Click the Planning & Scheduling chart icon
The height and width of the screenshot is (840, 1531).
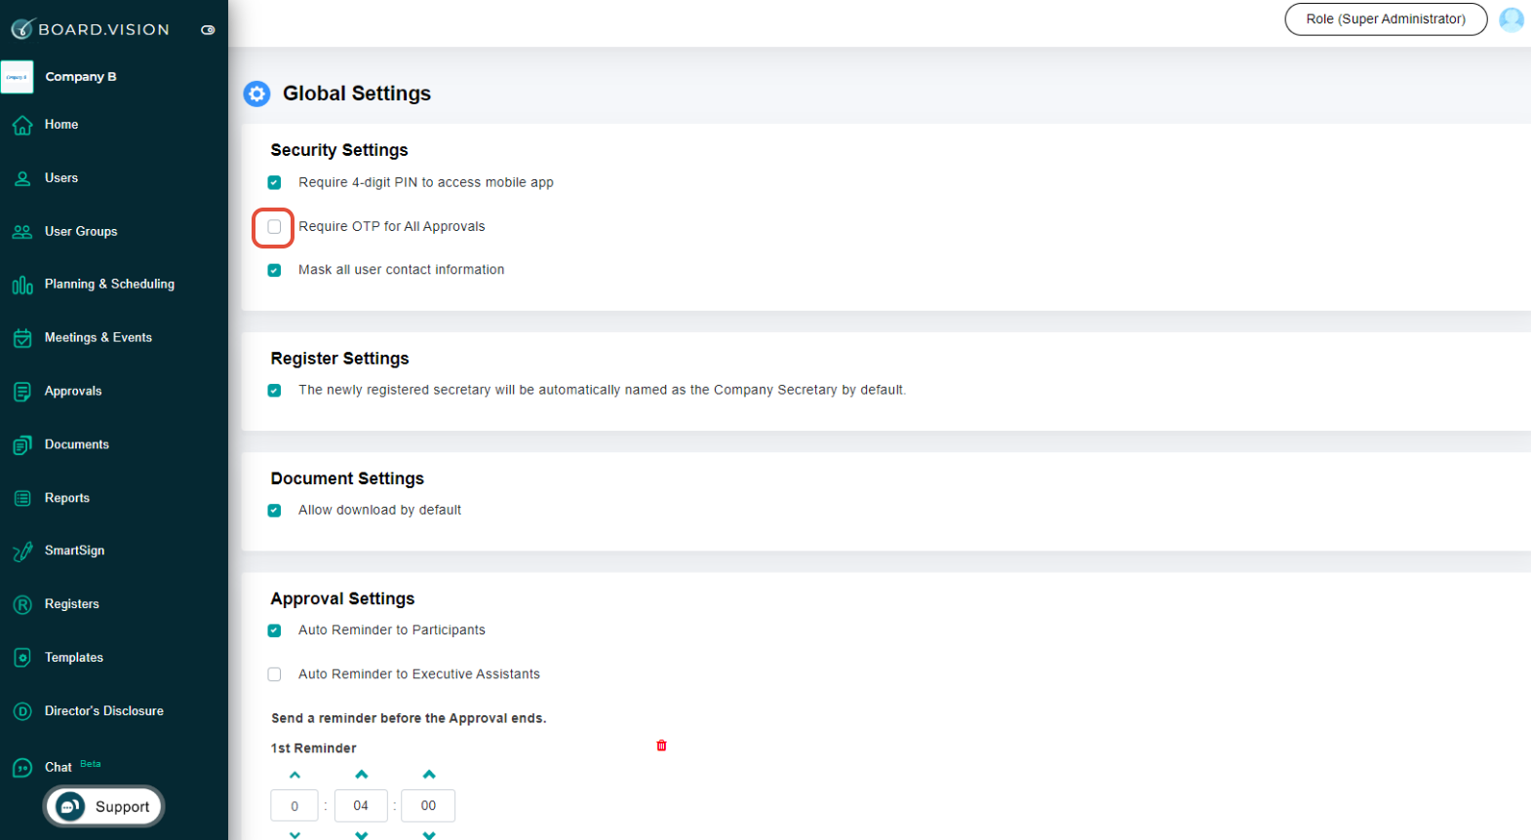click(22, 286)
